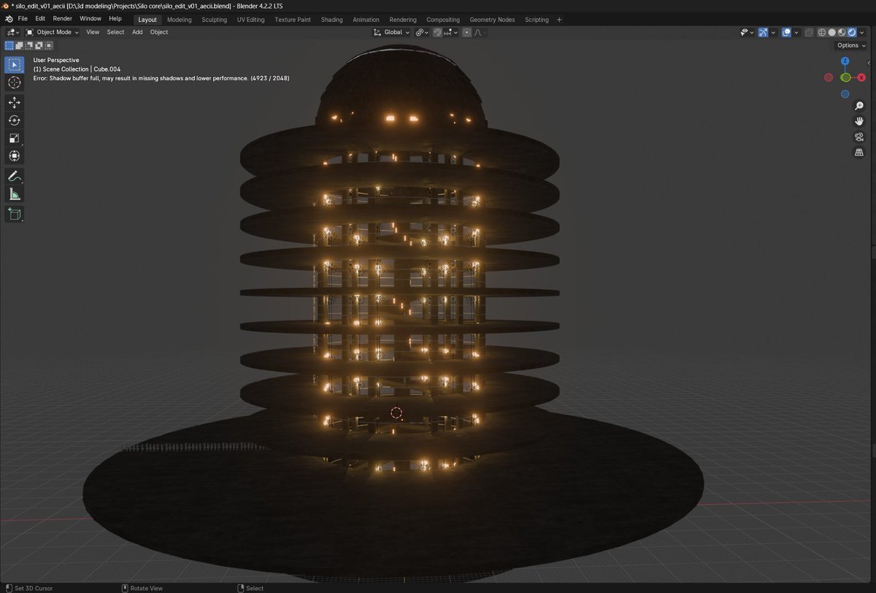The width and height of the screenshot is (876, 593).
Task: Open the Object Mode dropdown
Action: [53, 32]
